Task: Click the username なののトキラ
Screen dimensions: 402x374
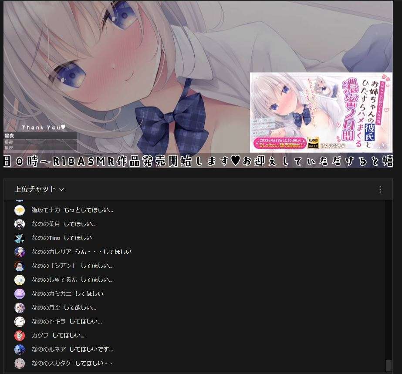Action: pos(49,322)
